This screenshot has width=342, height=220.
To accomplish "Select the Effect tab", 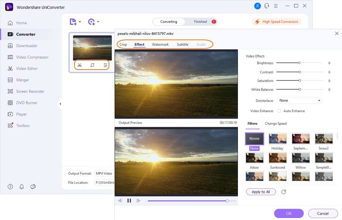I will 139,45.
